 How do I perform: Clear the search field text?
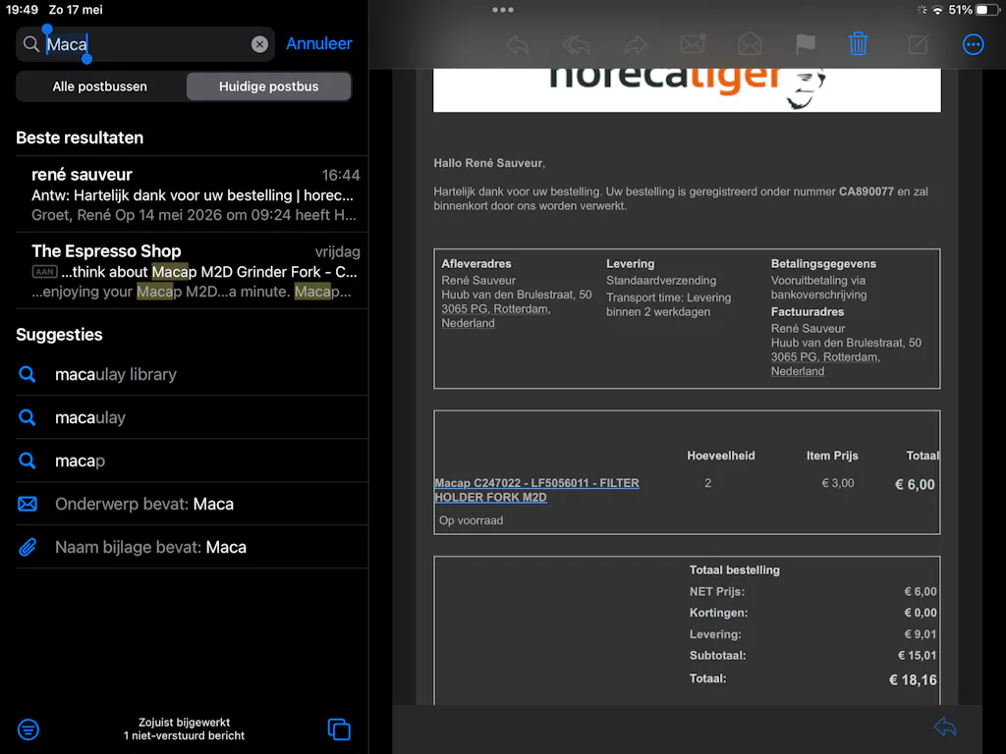coord(259,44)
